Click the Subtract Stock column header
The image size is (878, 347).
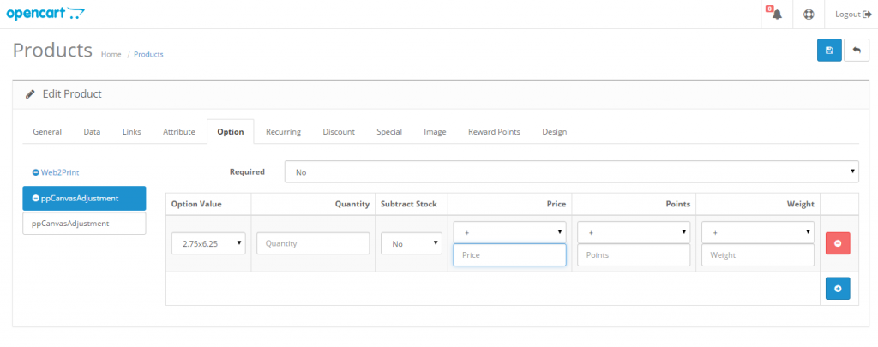(409, 204)
